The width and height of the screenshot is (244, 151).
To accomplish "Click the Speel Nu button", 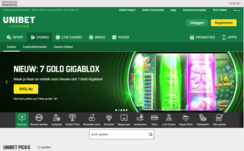I will click(26, 89).
